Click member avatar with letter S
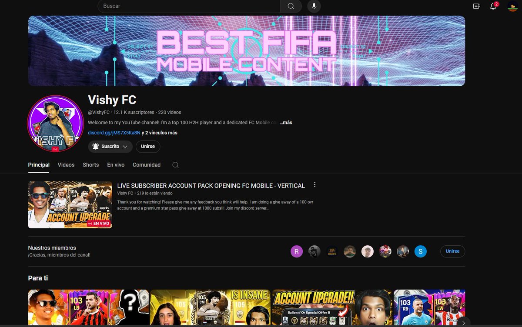The width and height of the screenshot is (522, 327). 421,251
